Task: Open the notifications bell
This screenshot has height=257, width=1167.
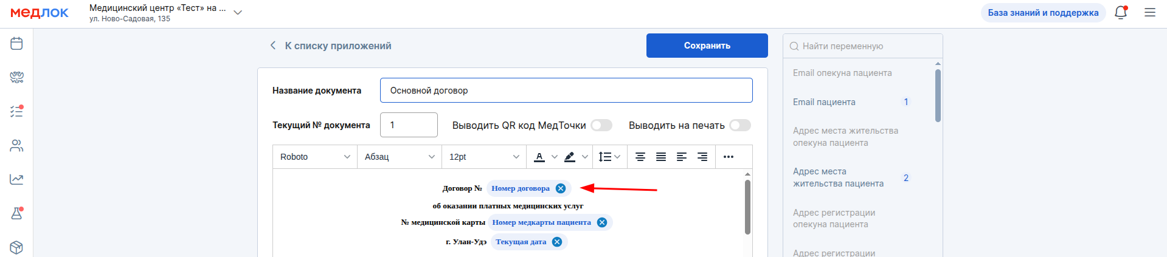Action: pyautogui.click(x=1121, y=12)
